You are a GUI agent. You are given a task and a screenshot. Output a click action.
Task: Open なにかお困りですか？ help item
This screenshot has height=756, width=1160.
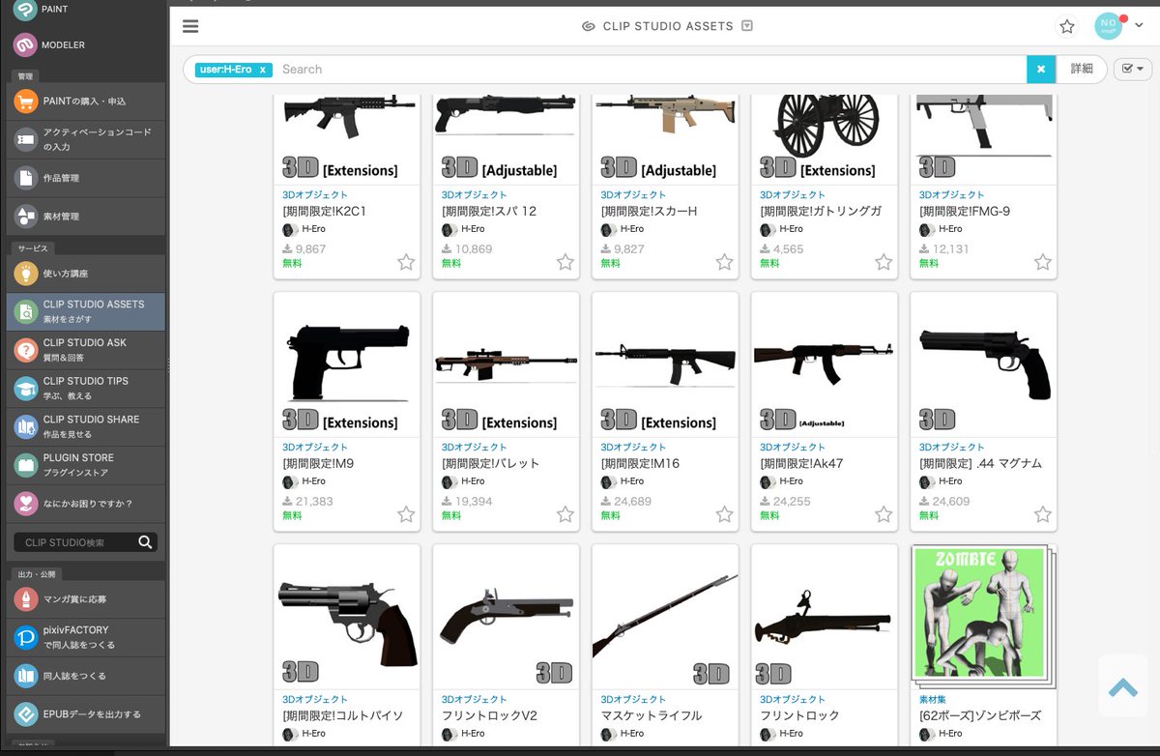pyautogui.click(x=86, y=504)
